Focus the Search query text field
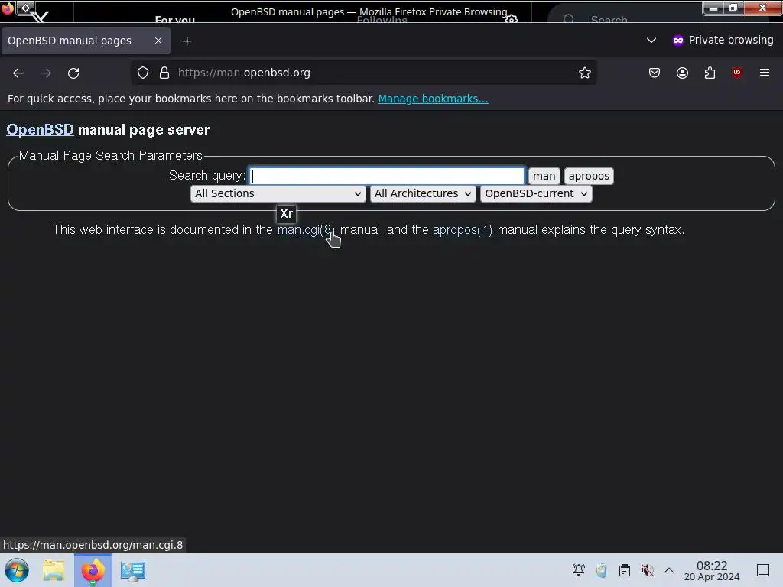 [x=387, y=176]
